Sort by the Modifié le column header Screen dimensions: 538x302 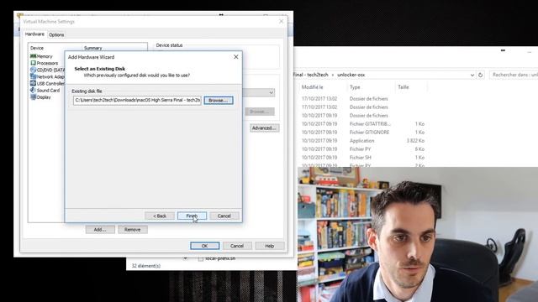click(312, 87)
